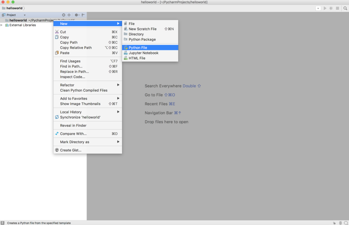Select Copy Relative Path menu item
This screenshot has width=349, height=225.
[x=88, y=48]
